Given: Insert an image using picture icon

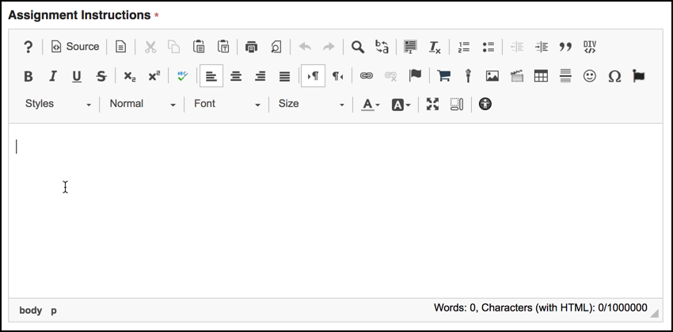Looking at the screenshot, I should [x=492, y=76].
